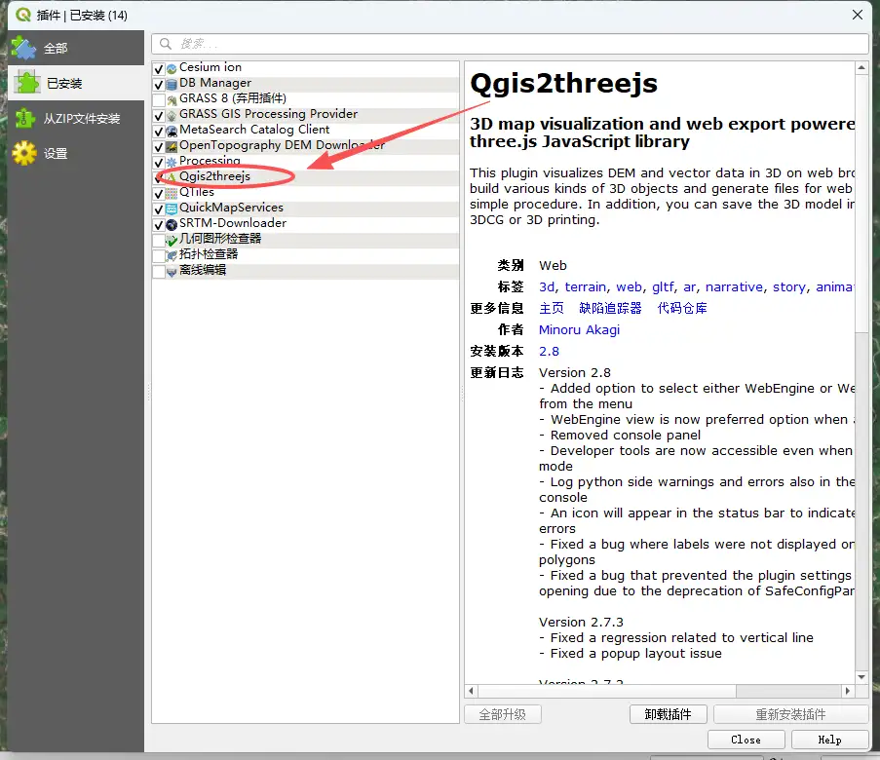Click the DB Manager plugin icon
Viewport: 880px width, 760px height.
point(172,84)
